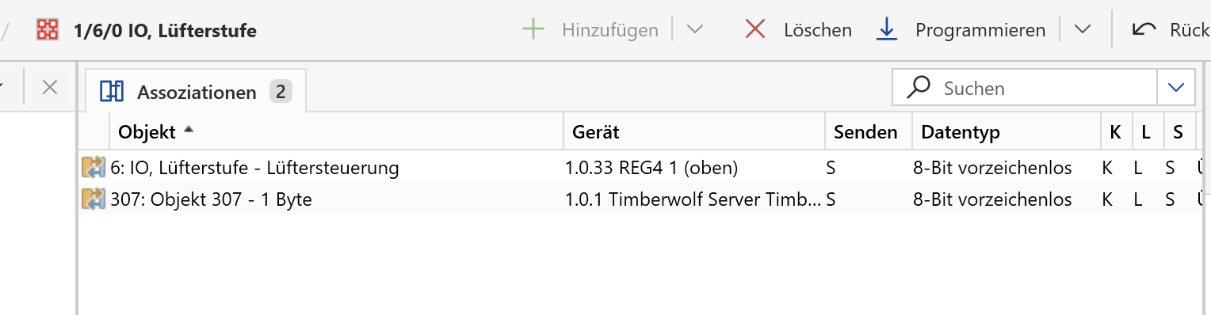This screenshot has width=1211, height=315.
Task: Click into the Suchen search field
Action: coord(1025,88)
